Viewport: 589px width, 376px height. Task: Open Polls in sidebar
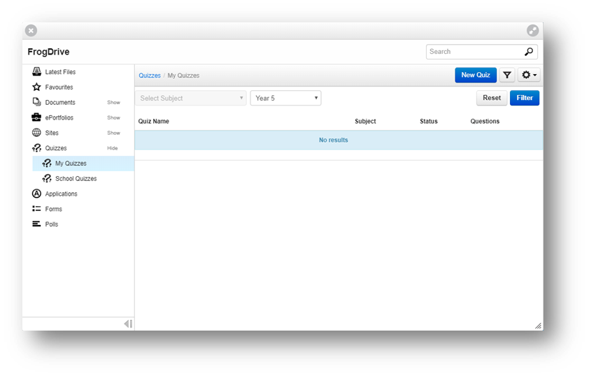pos(52,224)
